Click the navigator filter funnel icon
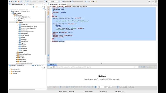 click(44, 9)
